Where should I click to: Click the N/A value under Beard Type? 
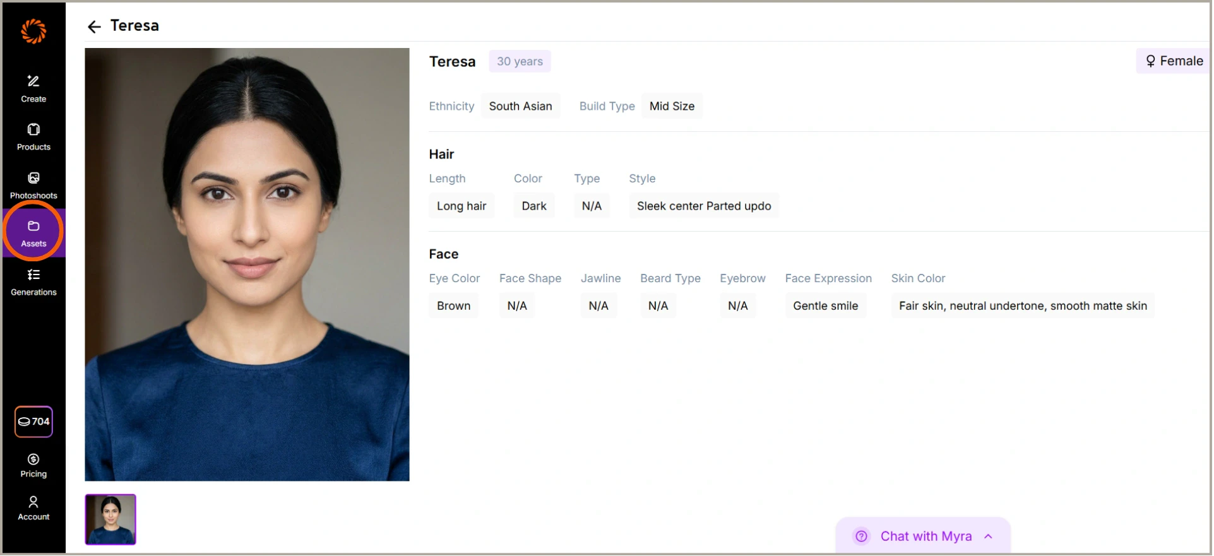[658, 305]
